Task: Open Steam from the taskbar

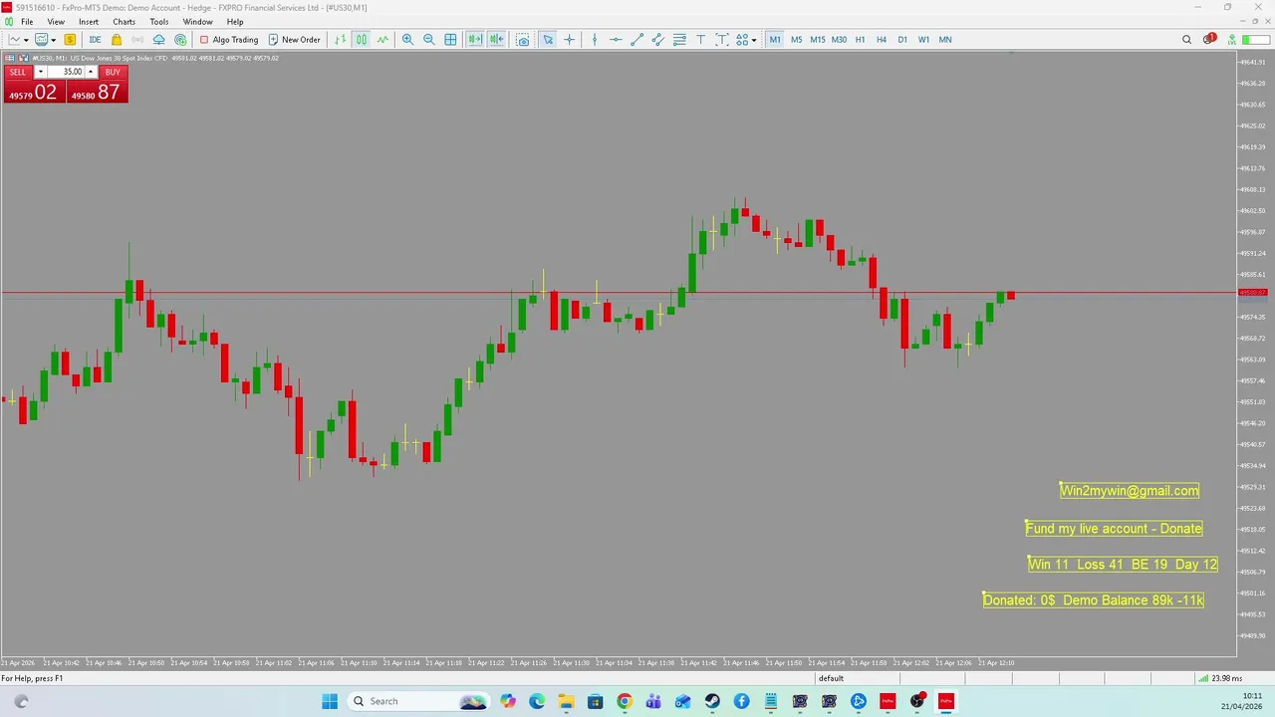Action: (x=712, y=701)
